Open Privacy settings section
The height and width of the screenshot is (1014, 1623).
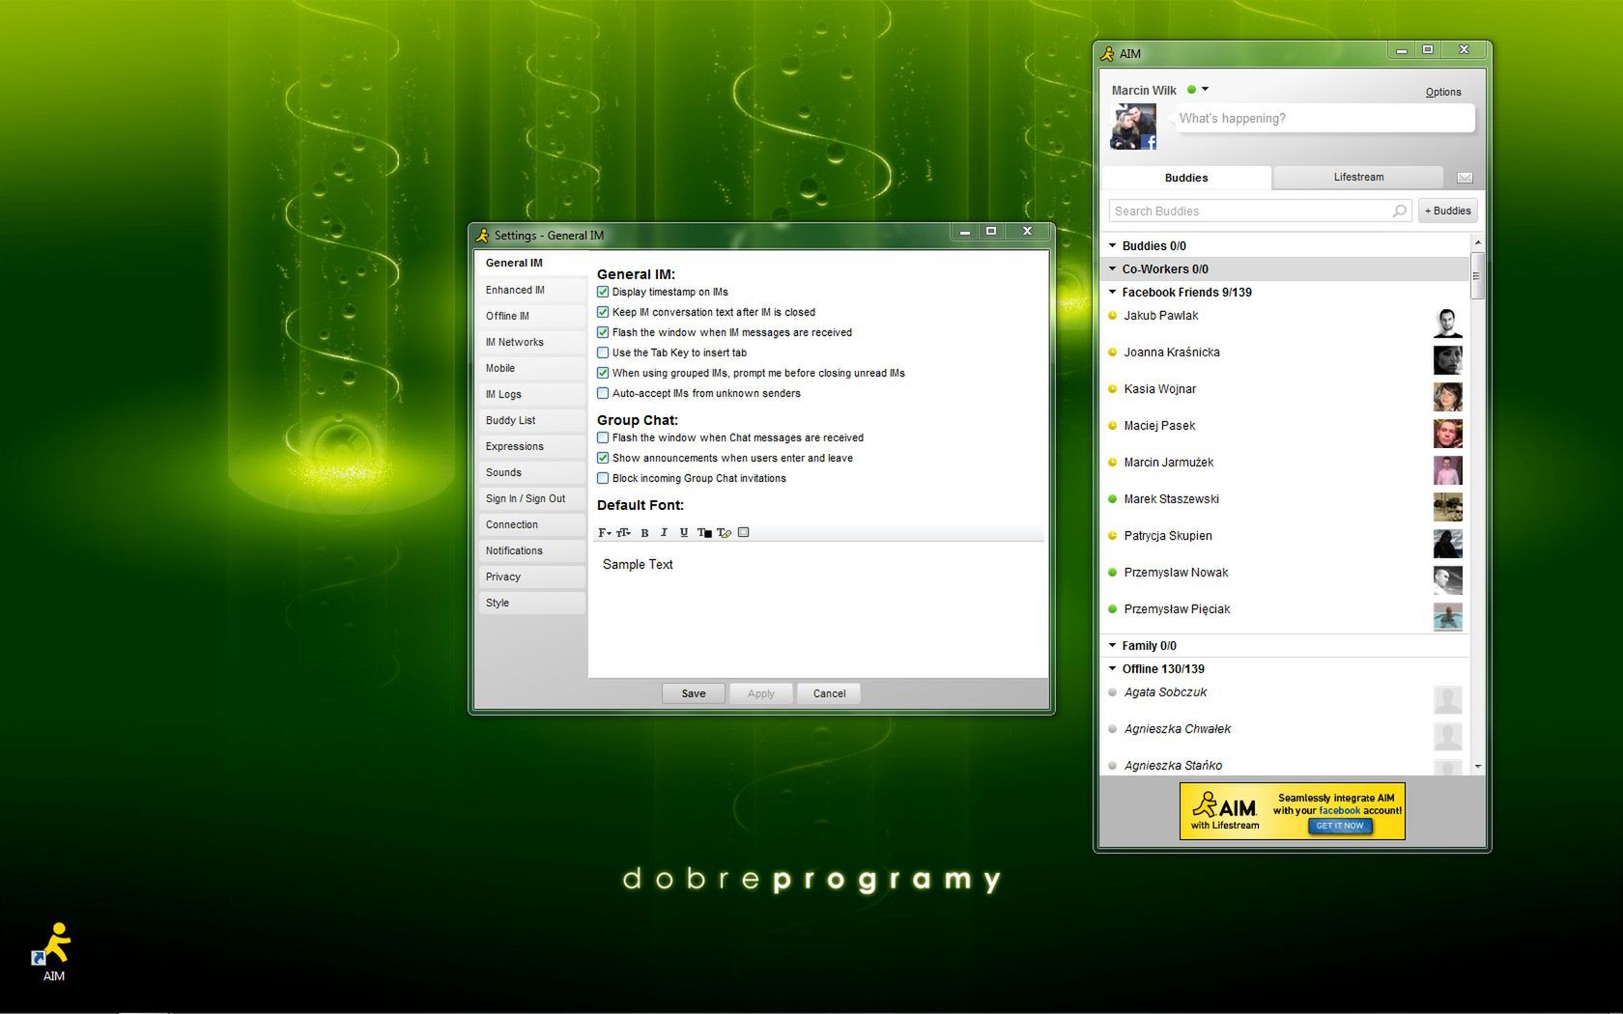pos(531,577)
